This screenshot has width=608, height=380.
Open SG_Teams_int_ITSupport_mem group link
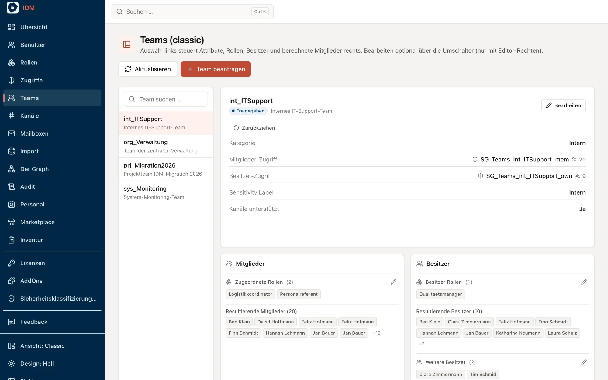[524, 159]
